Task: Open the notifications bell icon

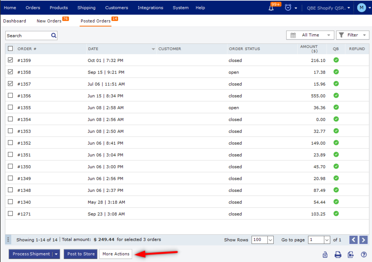Action: pos(271,8)
